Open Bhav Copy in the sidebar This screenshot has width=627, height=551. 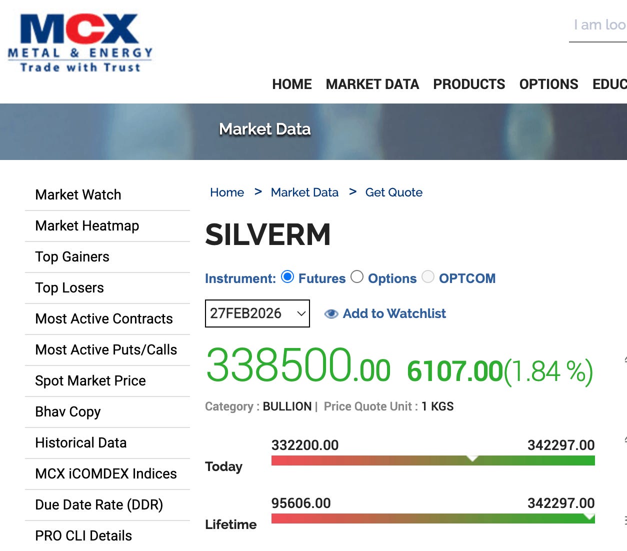pyautogui.click(x=107, y=412)
